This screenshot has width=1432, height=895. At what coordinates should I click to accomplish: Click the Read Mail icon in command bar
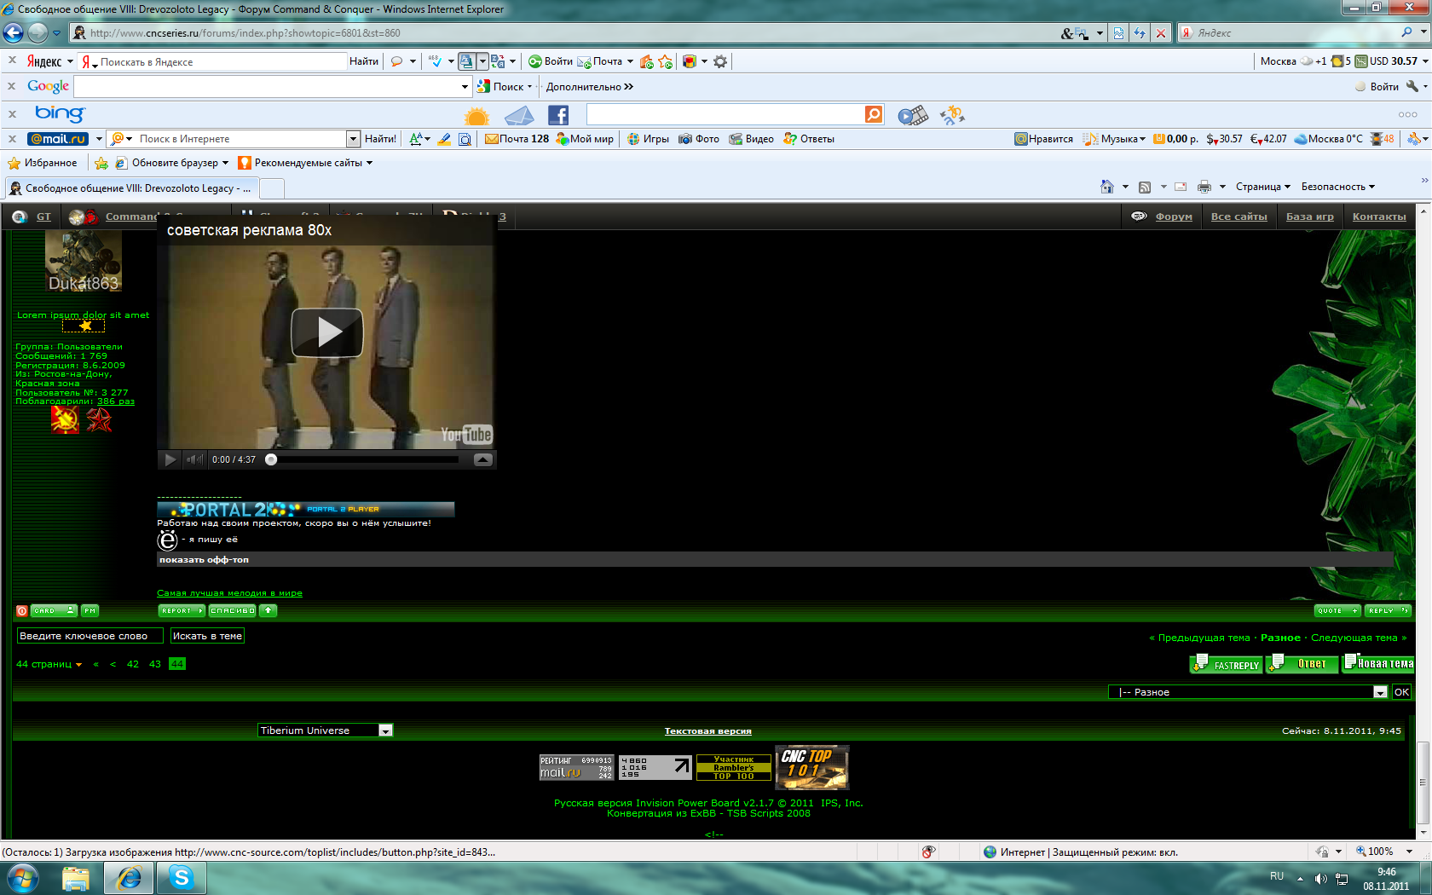click(1181, 187)
